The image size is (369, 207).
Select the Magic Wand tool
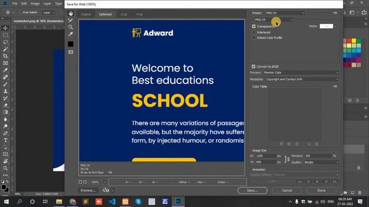[x=5, y=49]
